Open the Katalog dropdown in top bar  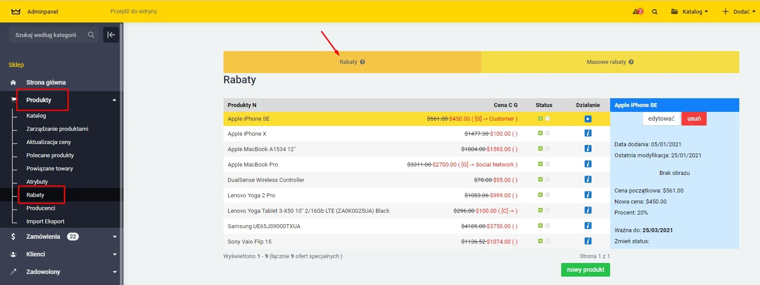click(689, 12)
